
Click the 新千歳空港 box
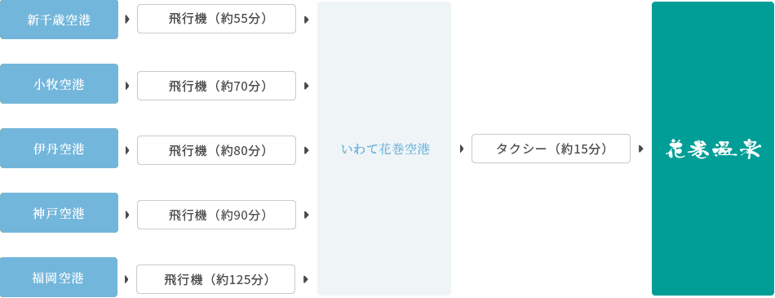(59, 20)
